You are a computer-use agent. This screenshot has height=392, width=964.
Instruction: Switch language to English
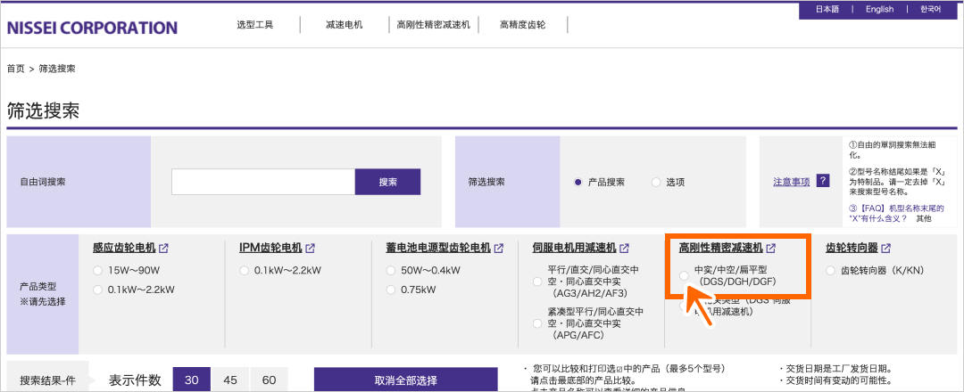pos(879,10)
